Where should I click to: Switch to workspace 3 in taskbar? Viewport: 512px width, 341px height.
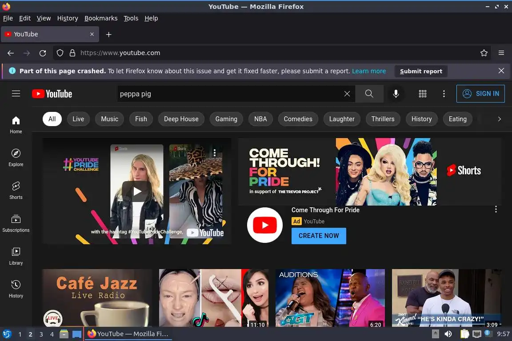click(x=41, y=334)
